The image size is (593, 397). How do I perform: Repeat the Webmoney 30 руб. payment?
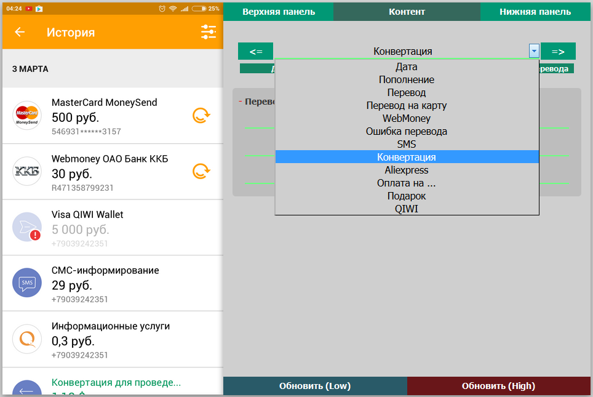pyautogui.click(x=201, y=171)
